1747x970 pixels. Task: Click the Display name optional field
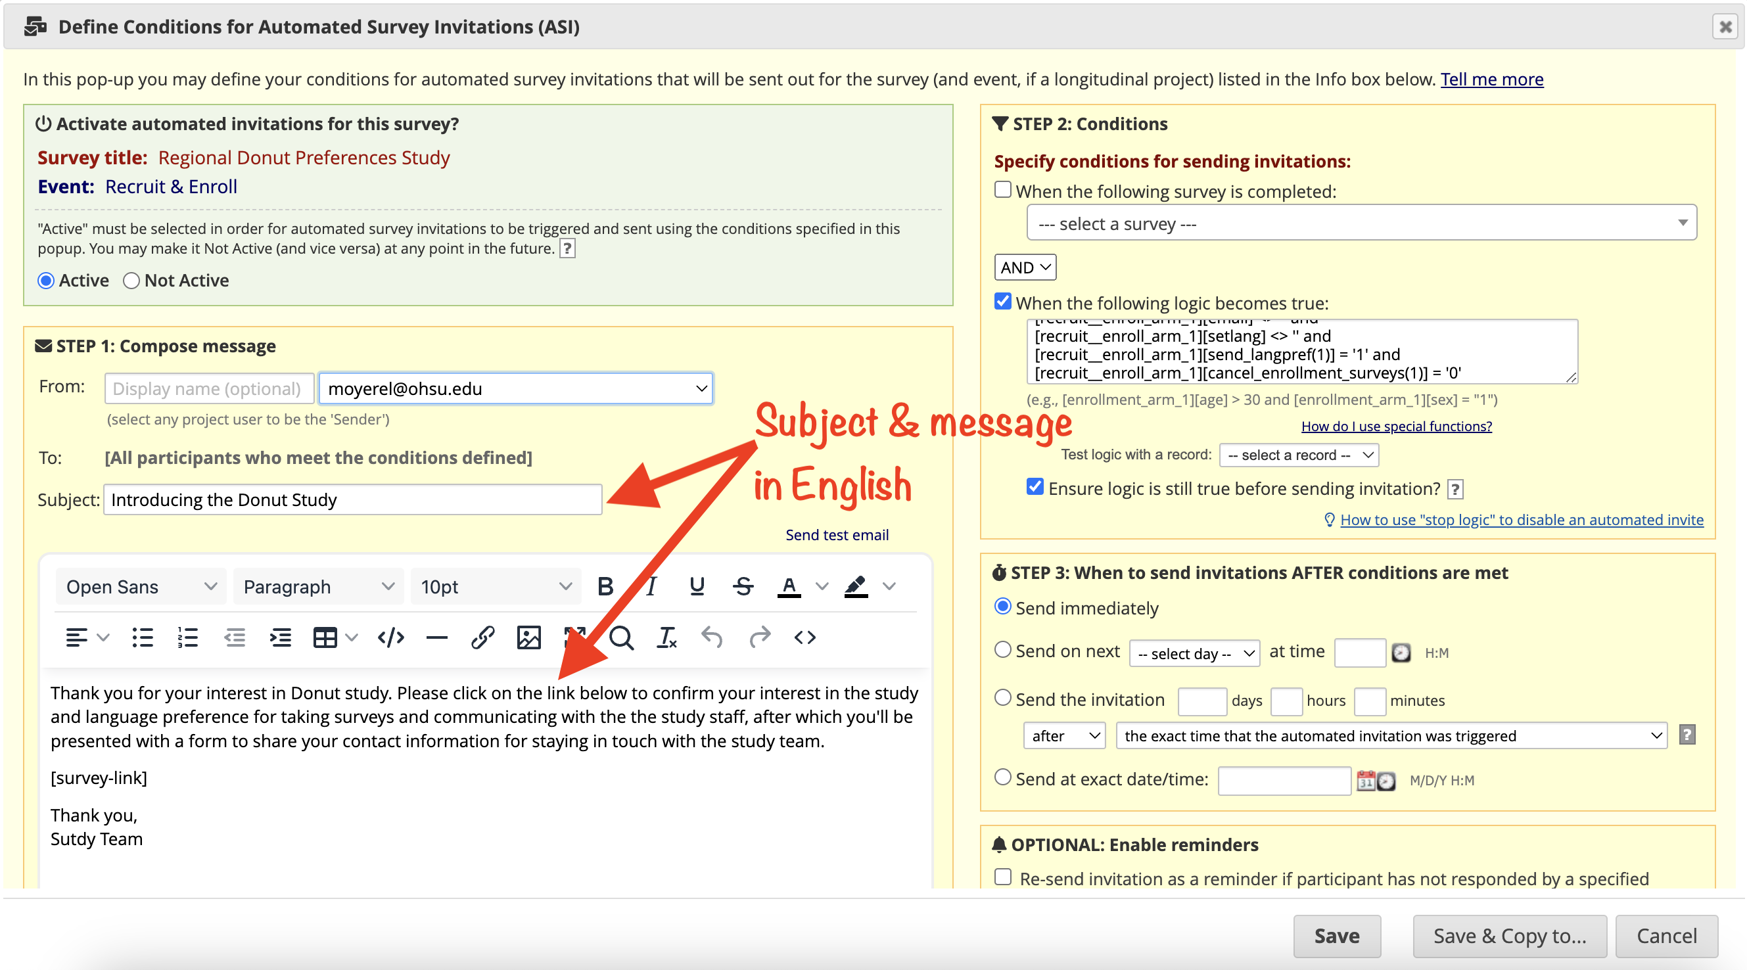coord(209,388)
